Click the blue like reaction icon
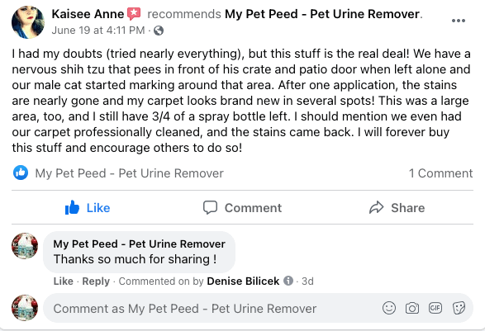The width and height of the screenshot is (485, 331). (21, 173)
